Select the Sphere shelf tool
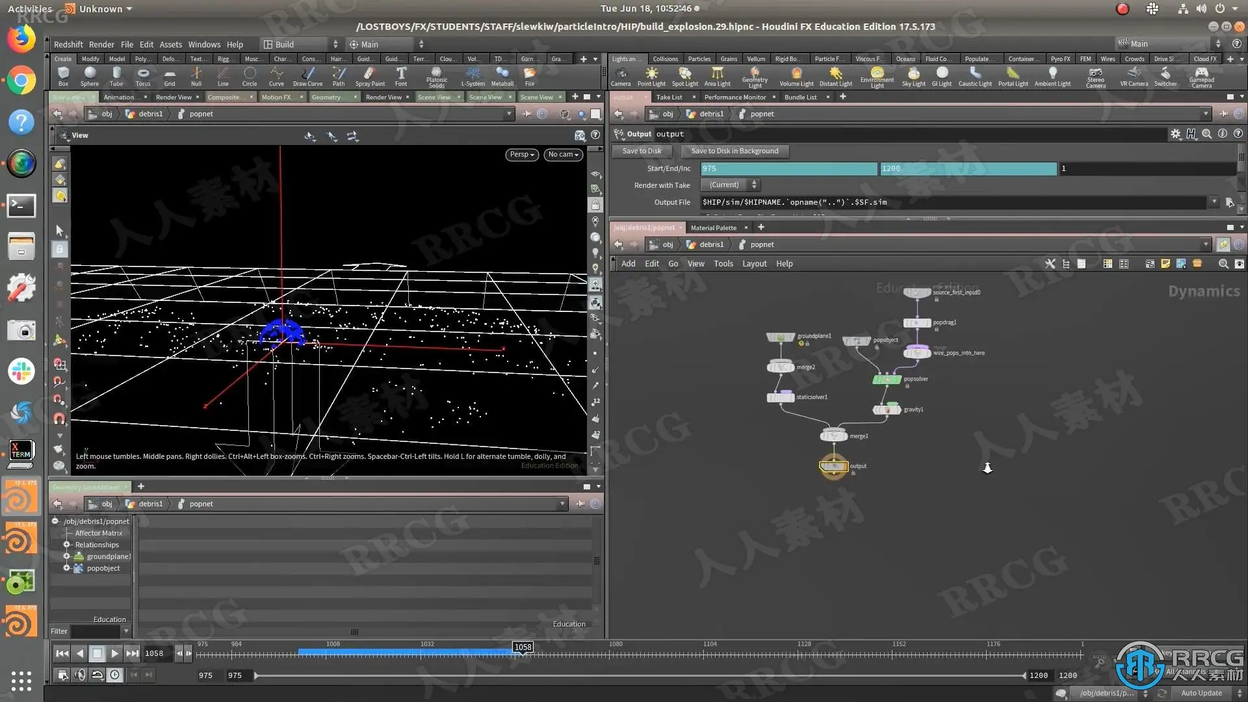This screenshot has height=702, width=1248. (90, 76)
